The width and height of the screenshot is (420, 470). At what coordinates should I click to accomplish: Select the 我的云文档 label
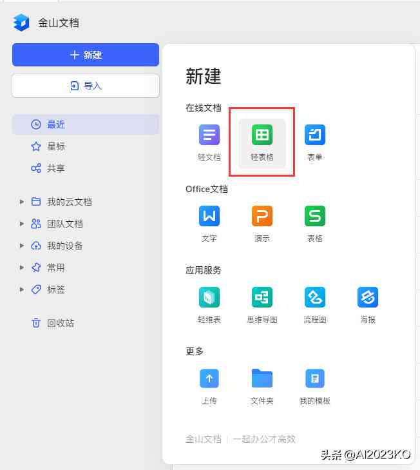coord(69,202)
